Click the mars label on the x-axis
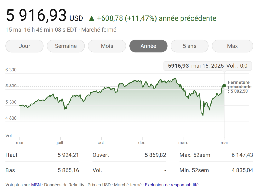257x187 pixels. 183,143
